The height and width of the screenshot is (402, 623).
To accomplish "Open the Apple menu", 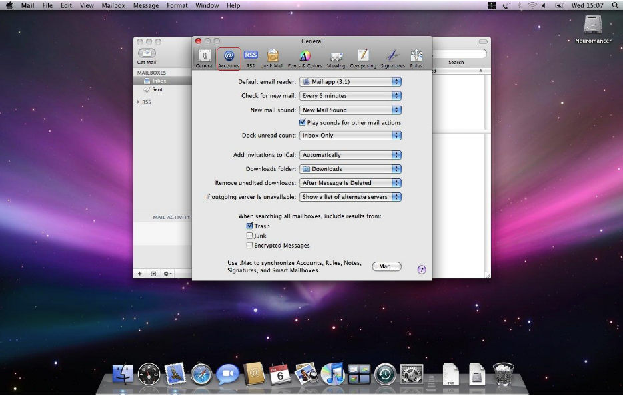I will [x=9, y=5].
